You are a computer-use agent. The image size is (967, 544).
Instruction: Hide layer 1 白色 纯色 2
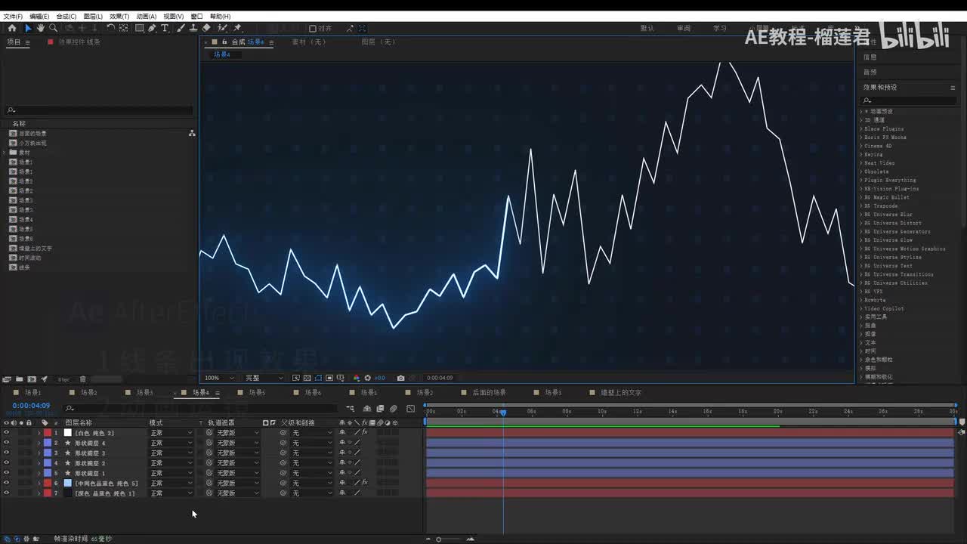[x=7, y=433]
